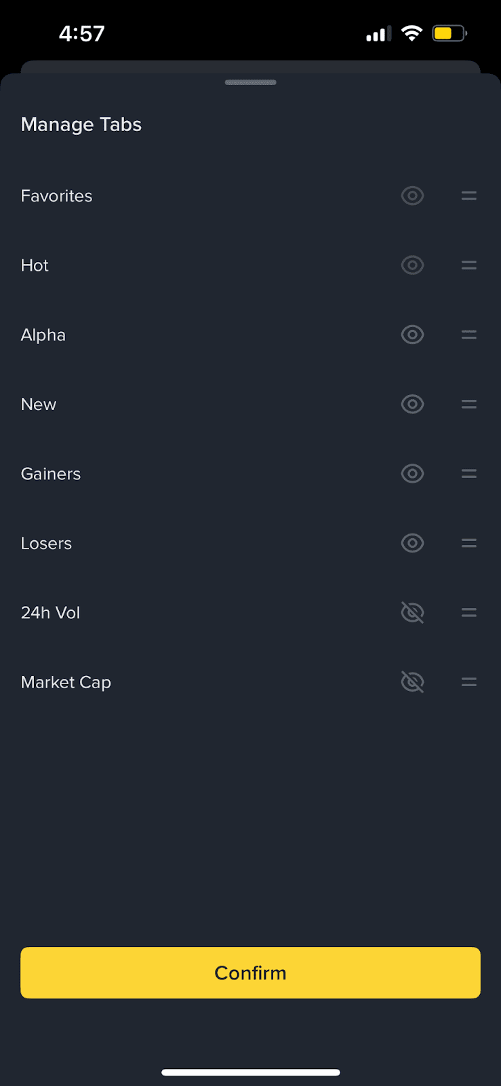
Task: Tap the Hot row reorder handle
Action: 468,265
